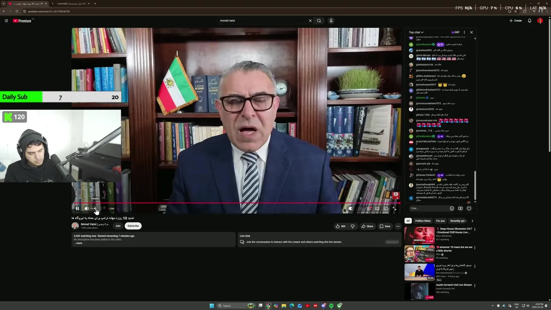Open options for Deep House Obsession video
The width and height of the screenshot is (551, 310).
tap(474, 229)
